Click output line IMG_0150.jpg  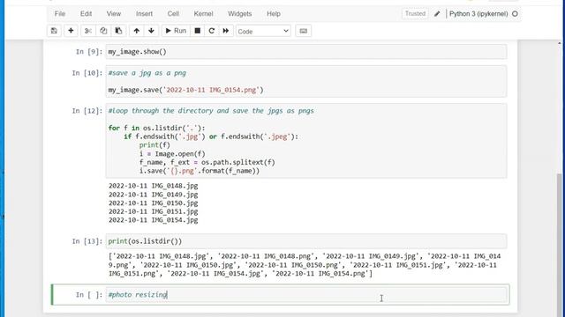point(153,203)
